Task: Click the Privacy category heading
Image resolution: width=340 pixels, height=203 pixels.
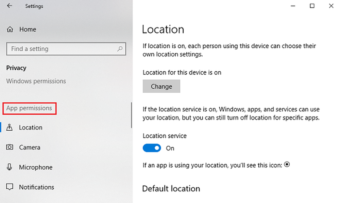Action: (16, 68)
